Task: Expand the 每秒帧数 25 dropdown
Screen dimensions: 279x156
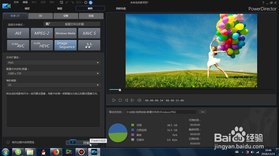Action: point(53,85)
